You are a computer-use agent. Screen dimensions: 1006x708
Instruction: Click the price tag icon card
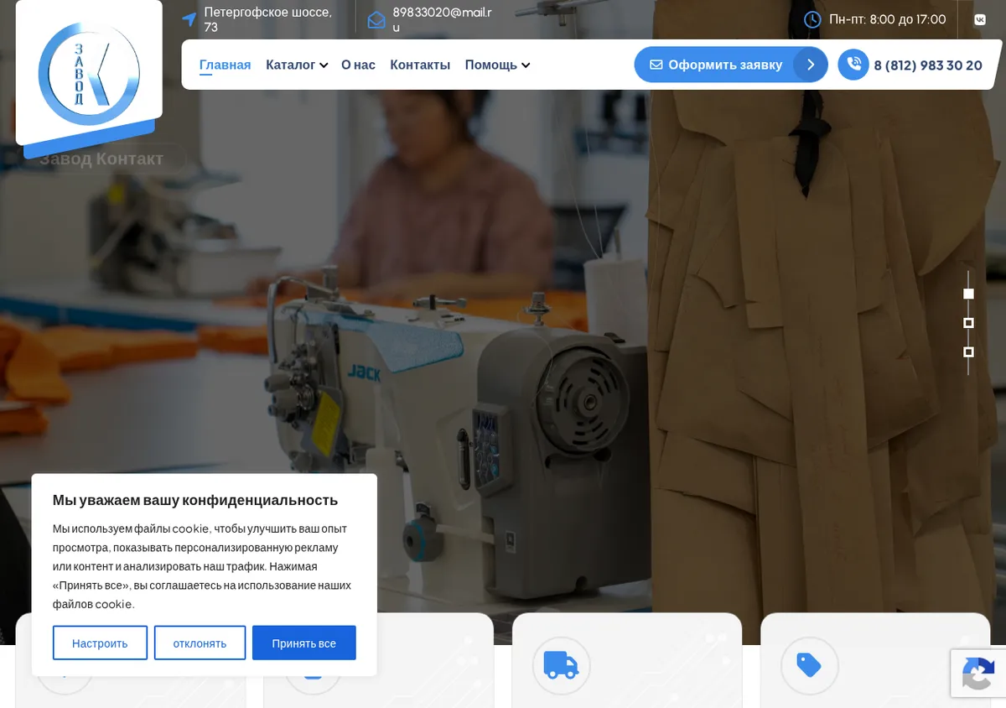[810, 666]
